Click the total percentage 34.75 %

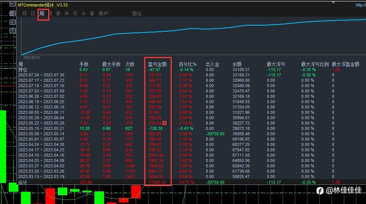pyautogui.click(x=187, y=182)
